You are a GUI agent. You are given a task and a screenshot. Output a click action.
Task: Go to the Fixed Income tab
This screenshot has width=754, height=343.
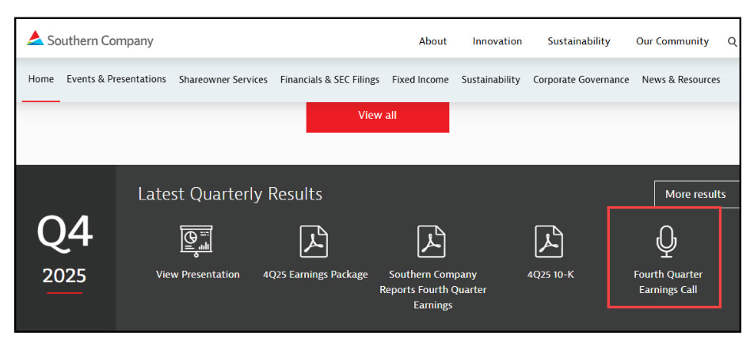pos(420,80)
